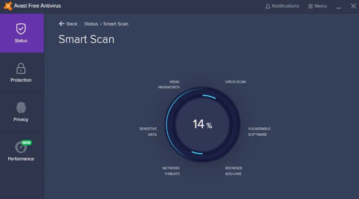Image resolution: width=359 pixels, height=199 pixels.
Task: Switch to the Protection tab label
Action: (21, 80)
